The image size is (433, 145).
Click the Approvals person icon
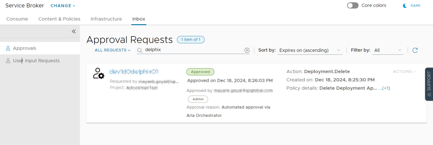(x=8, y=48)
